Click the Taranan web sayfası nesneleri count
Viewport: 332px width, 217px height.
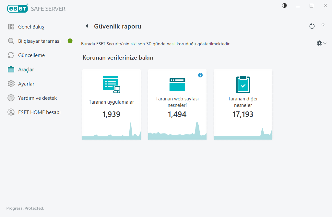pyautogui.click(x=177, y=114)
